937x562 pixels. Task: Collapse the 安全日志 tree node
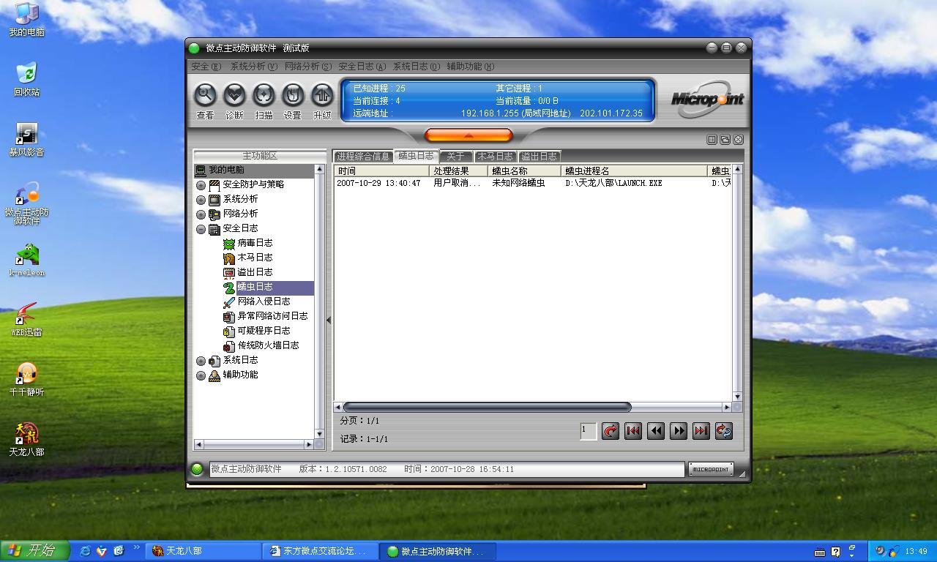[x=201, y=229]
